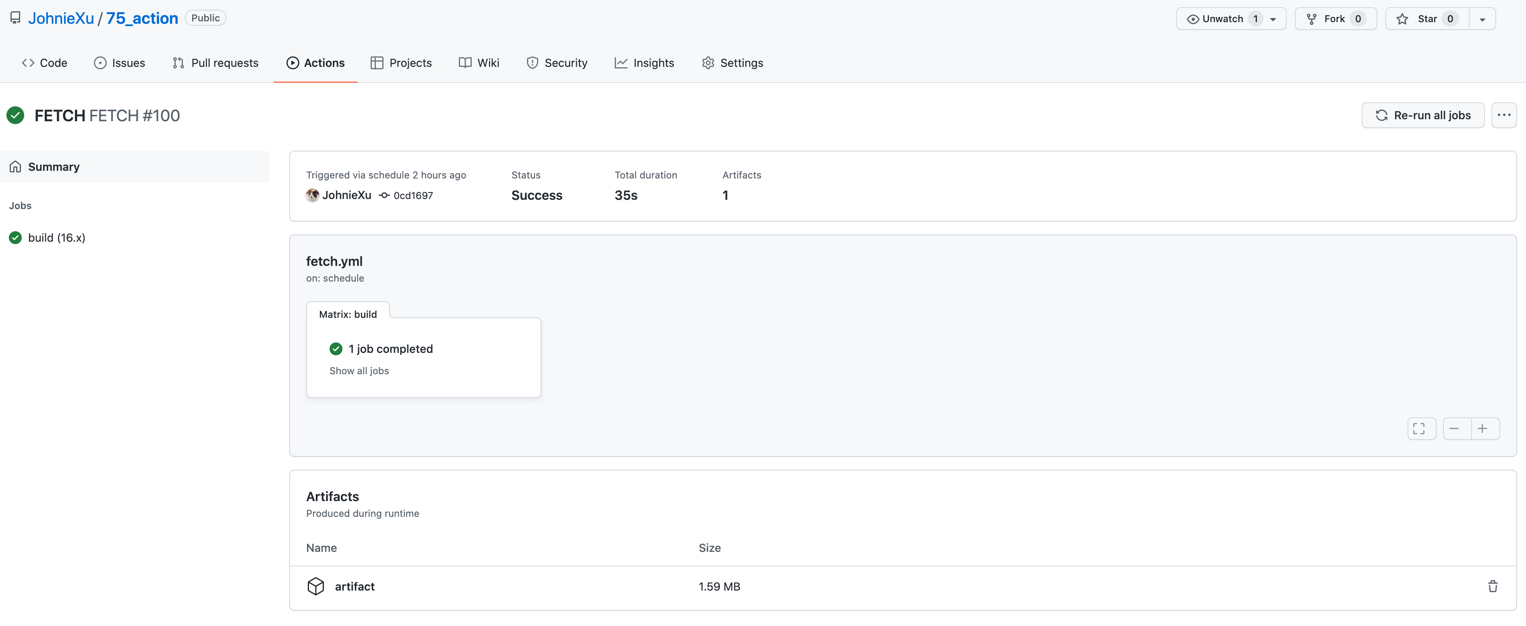Open the Summary sidebar item
Viewport: 1526px width, 626px height.
coord(53,167)
